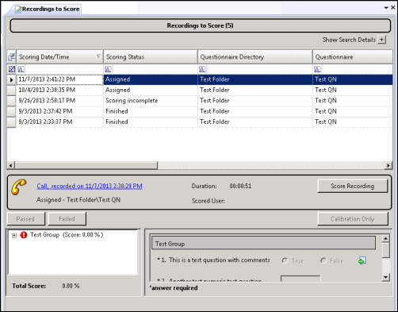This screenshot has width=398, height=312.
Task: Add comment with green plus icon
Action: coord(362,260)
